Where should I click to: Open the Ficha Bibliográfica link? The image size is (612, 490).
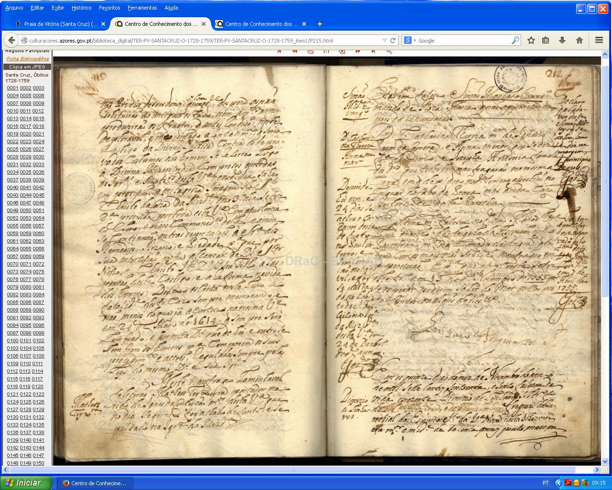27,59
